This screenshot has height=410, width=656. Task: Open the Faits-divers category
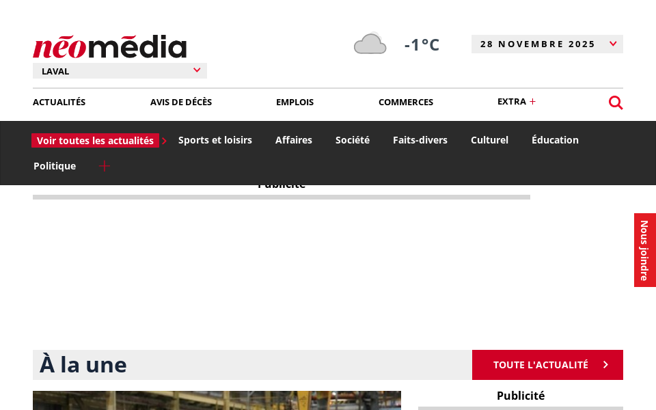click(x=420, y=140)
